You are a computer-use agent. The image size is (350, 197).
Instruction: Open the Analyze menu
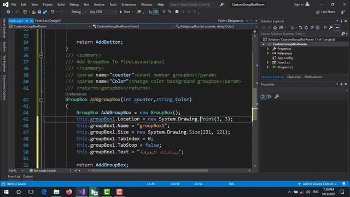click(x=99, y=4)
